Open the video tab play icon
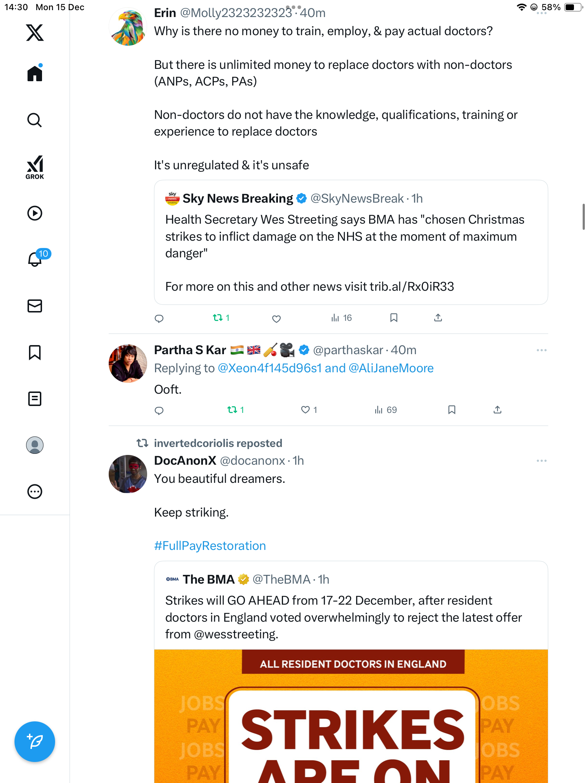The width and height of the screenshot is (587, 783). pyautogui.click(x=35, y=213)
